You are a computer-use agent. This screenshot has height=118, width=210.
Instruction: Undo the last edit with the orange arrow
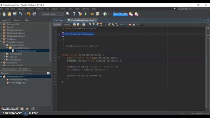(x=29, y=14)
